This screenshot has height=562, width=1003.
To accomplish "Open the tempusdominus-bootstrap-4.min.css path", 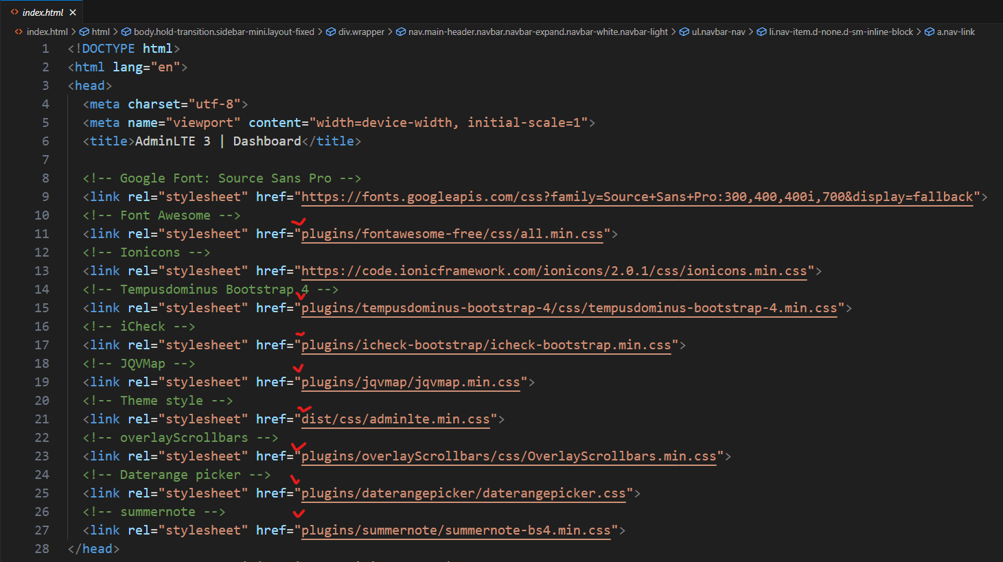I will [569, 308].
